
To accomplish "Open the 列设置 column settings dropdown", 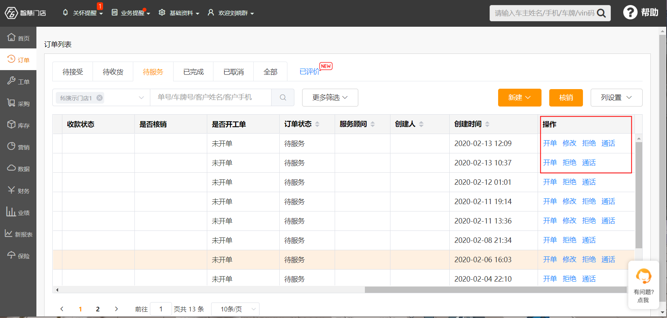I will coord(616,98).
